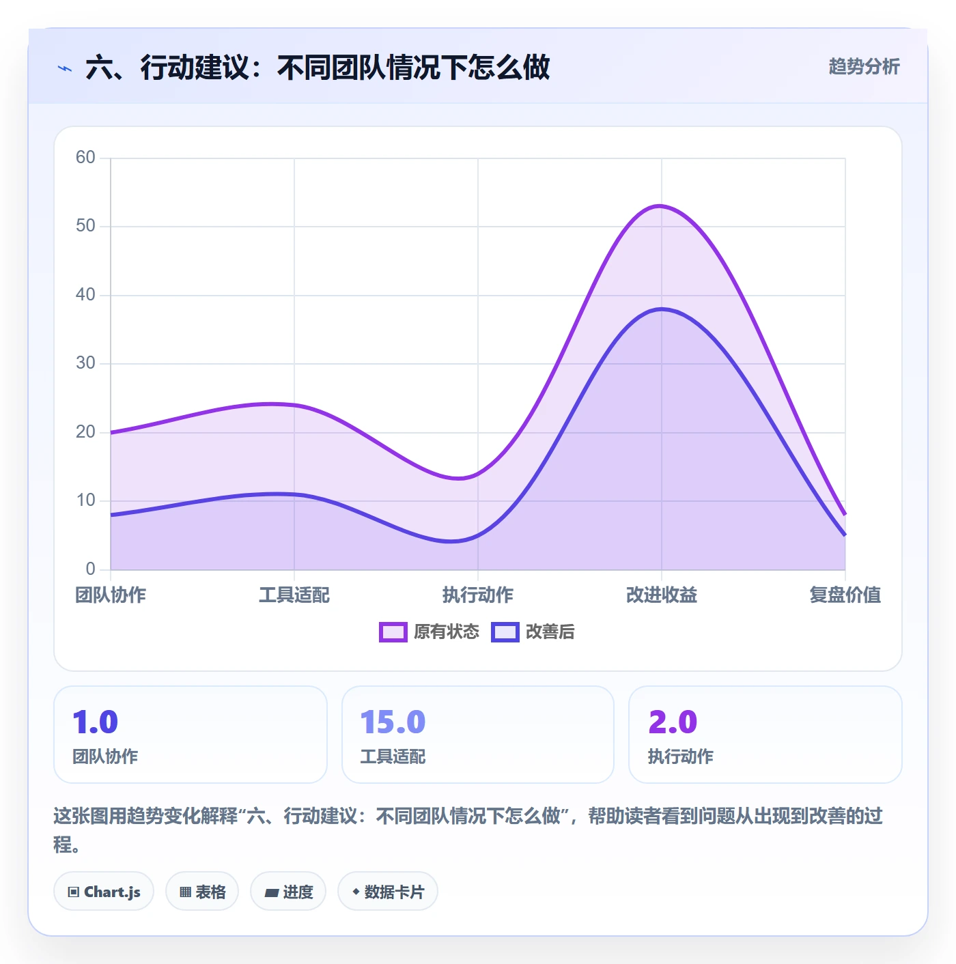
Task: Click the y-axis value 40
Action: pos(85,295)
